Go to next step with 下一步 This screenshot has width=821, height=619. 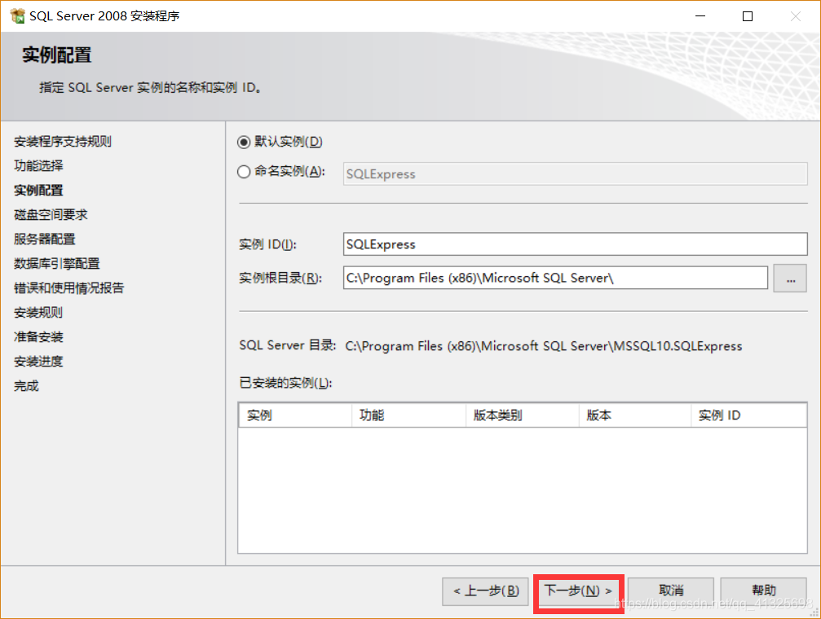pos(578,591)
